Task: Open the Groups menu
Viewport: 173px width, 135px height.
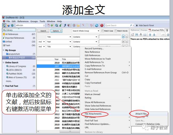Action: pyautogui.click(x=34, y=21)
